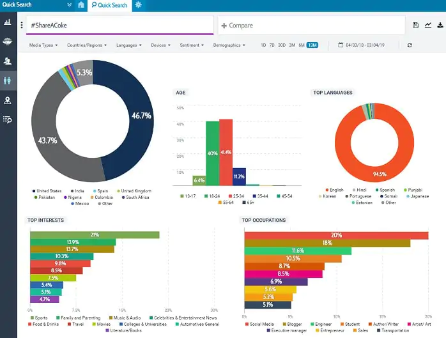Click the home icon in top bar
Screen dimensions: 446x338
click(81, 5)
